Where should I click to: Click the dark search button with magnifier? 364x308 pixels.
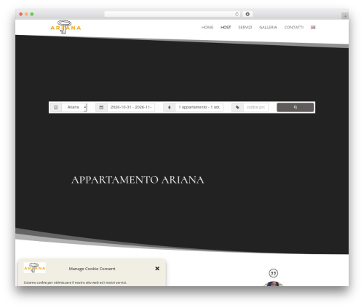coord(295,107)
